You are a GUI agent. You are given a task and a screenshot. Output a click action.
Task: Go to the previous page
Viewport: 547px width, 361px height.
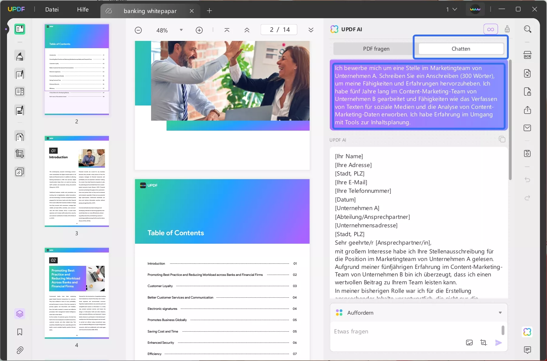[x=247, y=30]
